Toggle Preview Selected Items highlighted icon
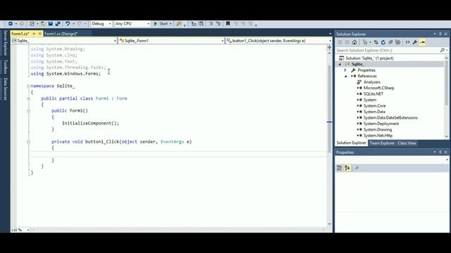 [x=422, y=42]
